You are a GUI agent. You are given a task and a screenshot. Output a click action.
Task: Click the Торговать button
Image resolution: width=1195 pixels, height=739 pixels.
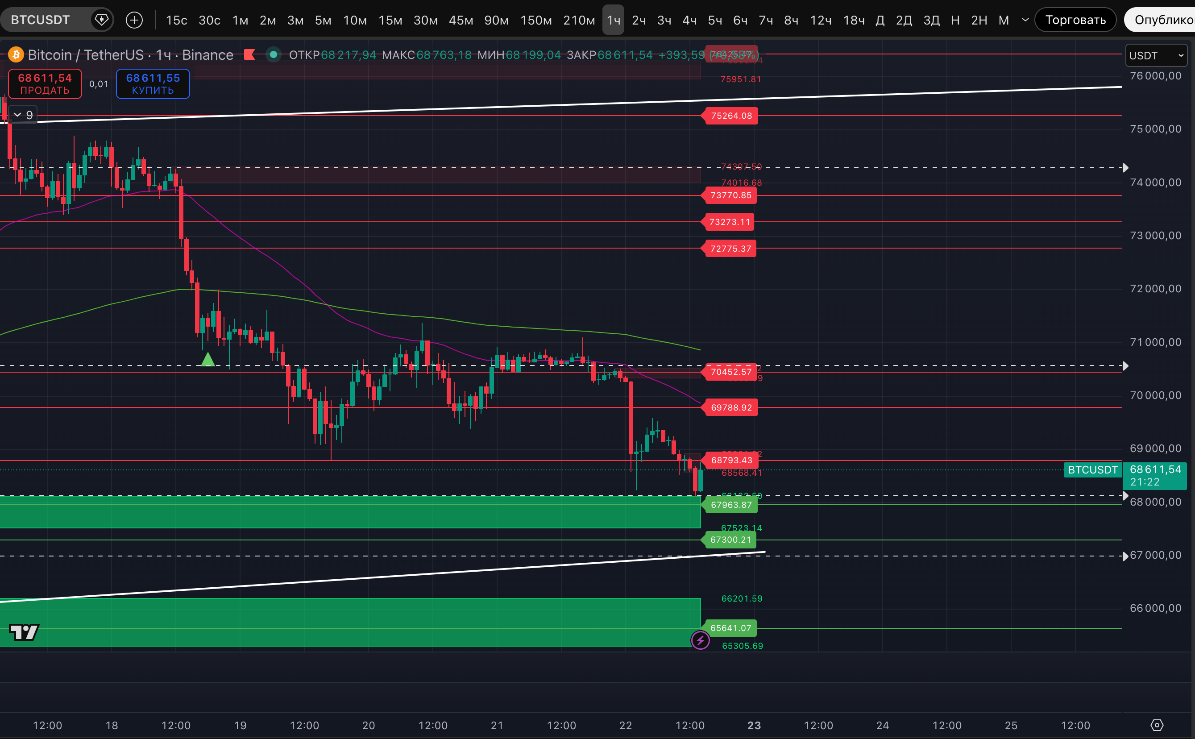(x=1075, y=20)
